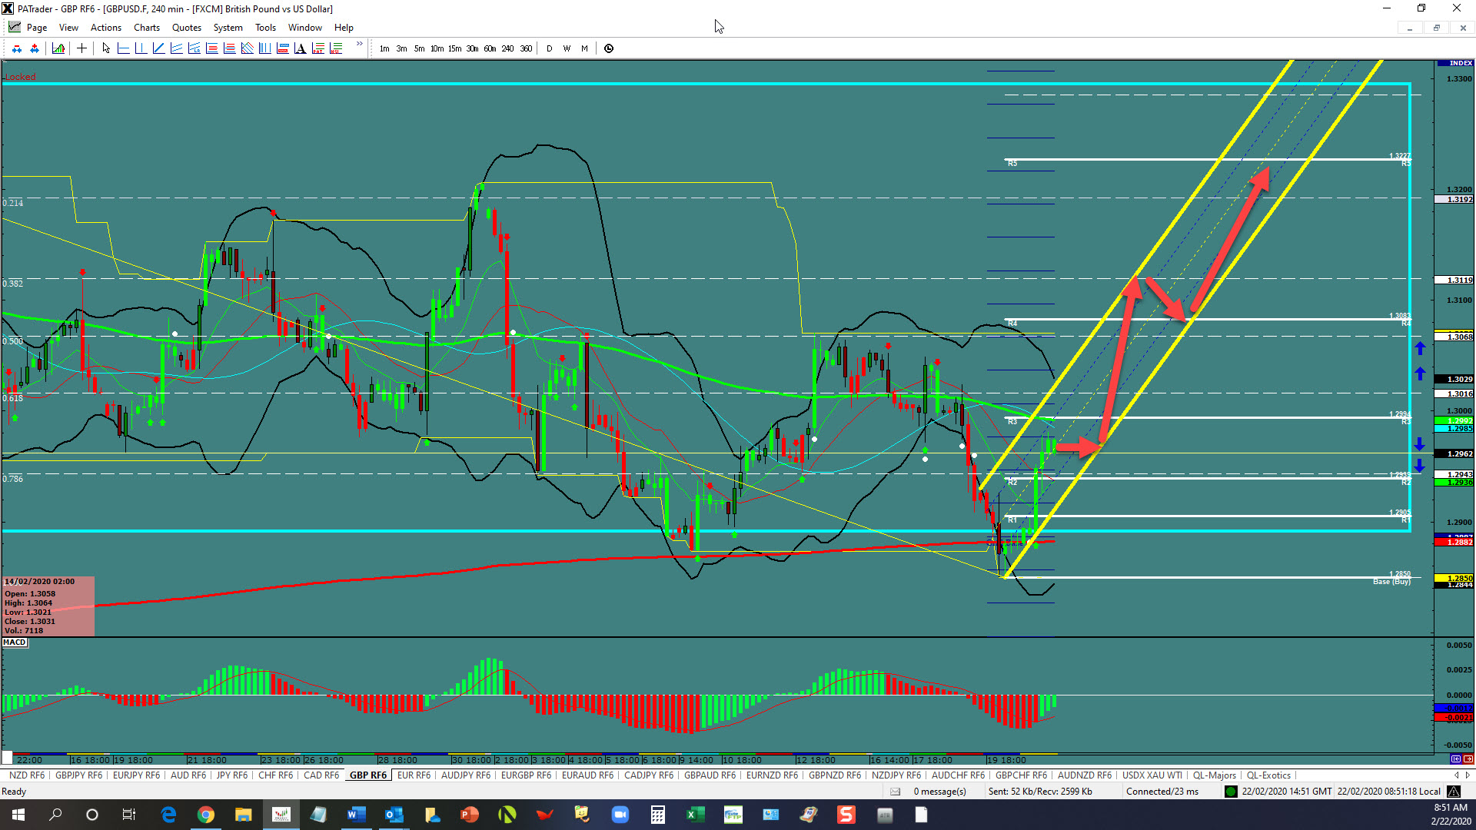Switch chart to 5m timeframe
This screenshot has width=1476, height=830.
click(419, 48)
